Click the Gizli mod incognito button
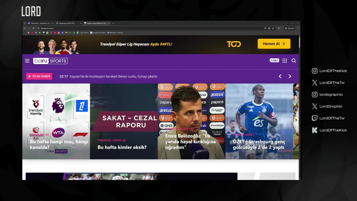357x201 pixels. pyautogui.click(x=290, y=28)
